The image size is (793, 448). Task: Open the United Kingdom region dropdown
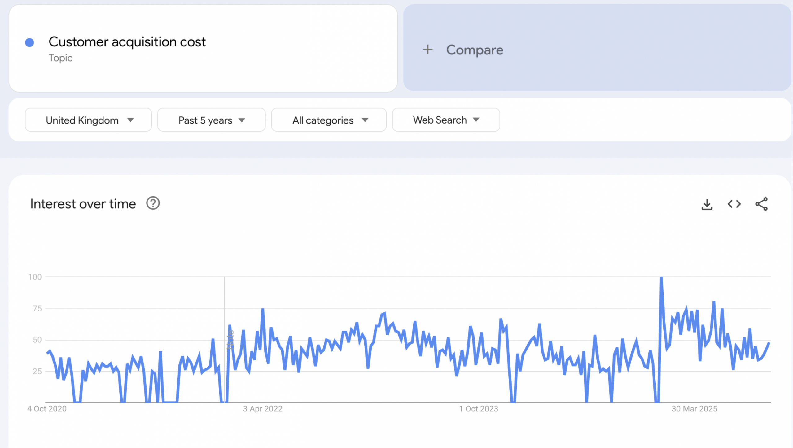click(x=88, y=120)
